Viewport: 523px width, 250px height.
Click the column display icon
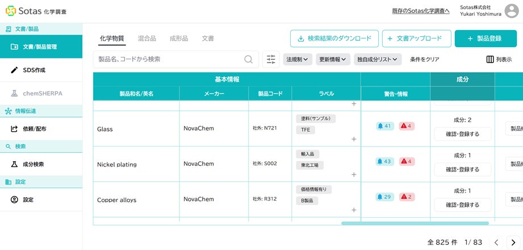(x=490, y=60)
